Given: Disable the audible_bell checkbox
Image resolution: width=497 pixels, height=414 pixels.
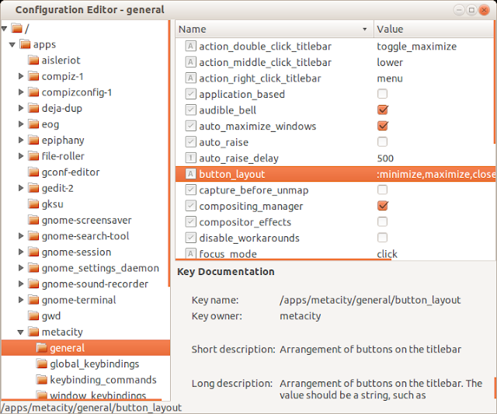Looking at the screenshot, I should [x=382, y=110].
